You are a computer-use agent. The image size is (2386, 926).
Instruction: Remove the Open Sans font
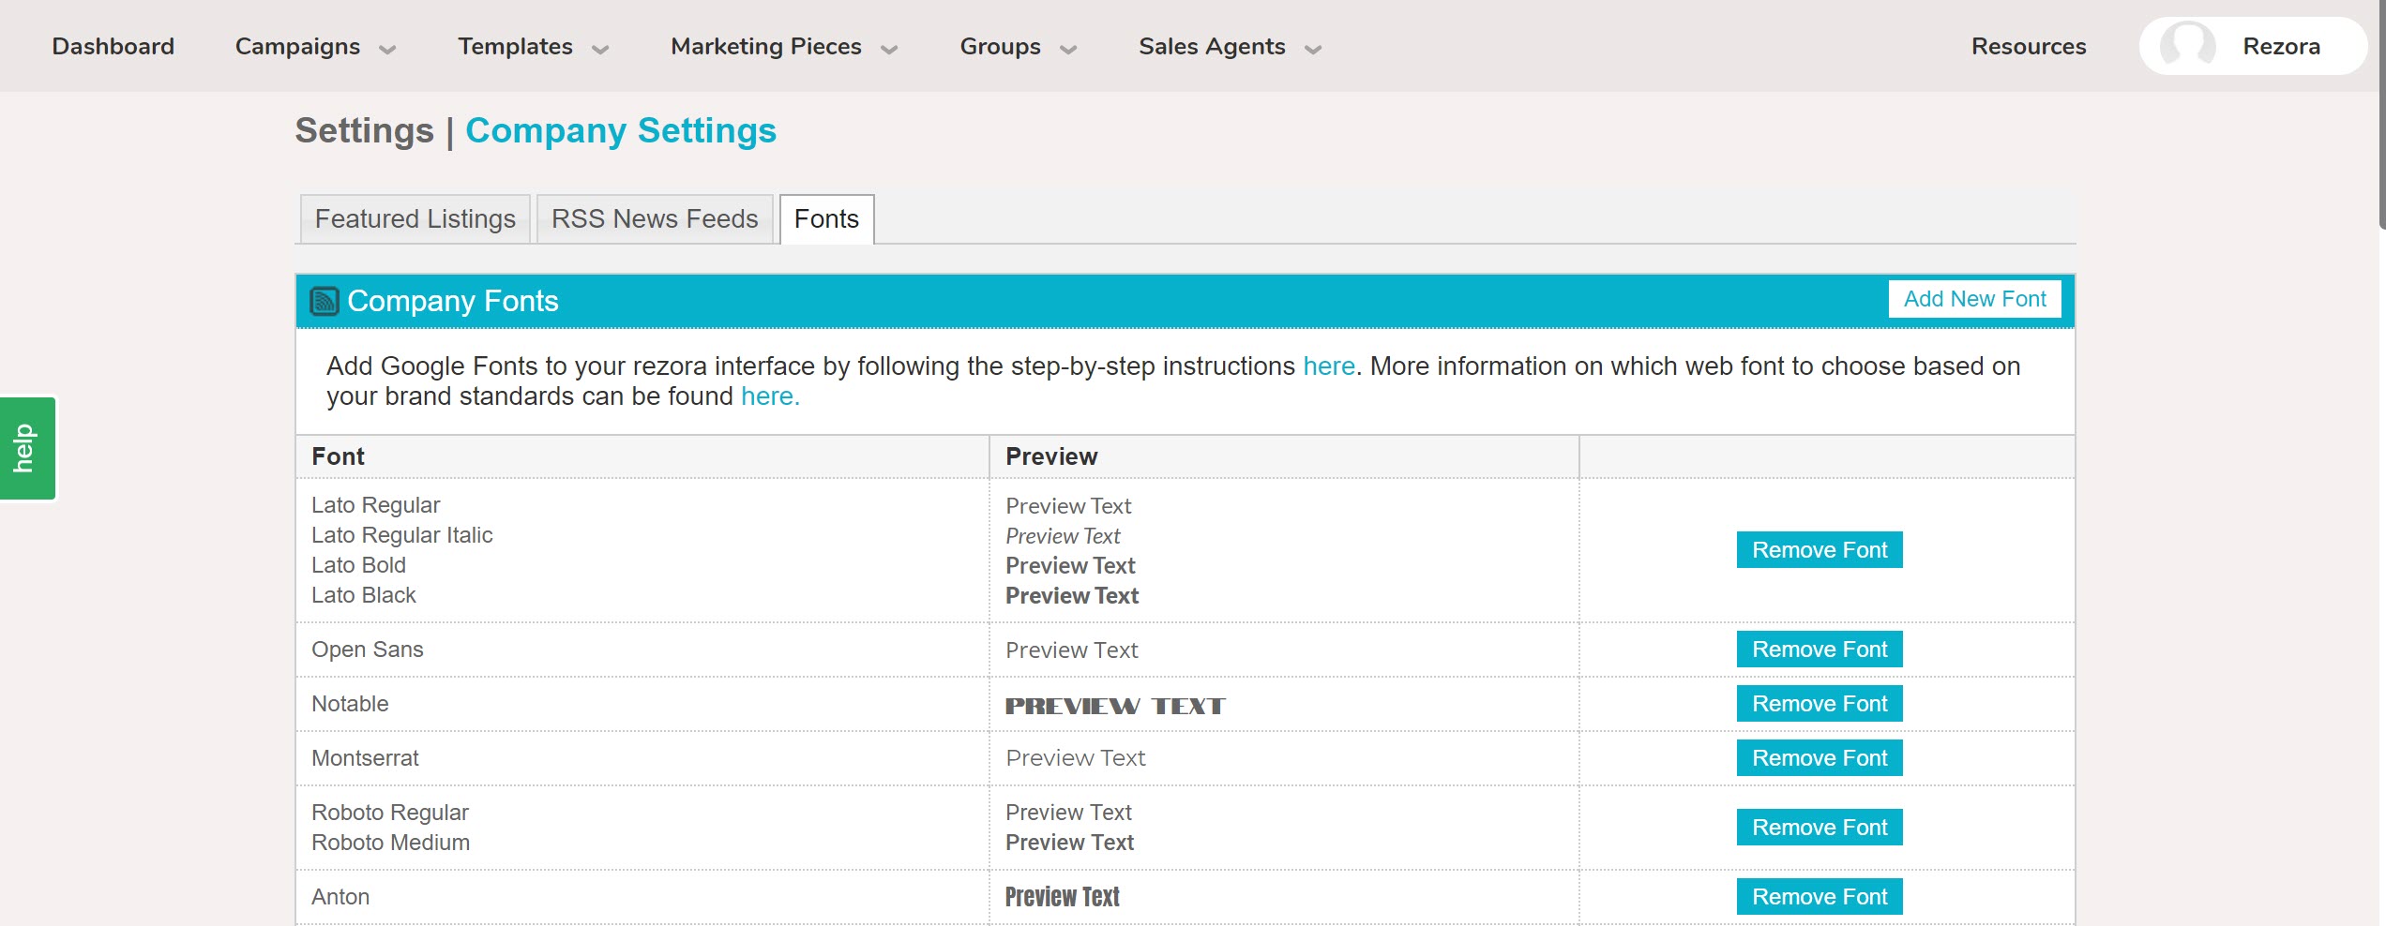(1819, 650)
